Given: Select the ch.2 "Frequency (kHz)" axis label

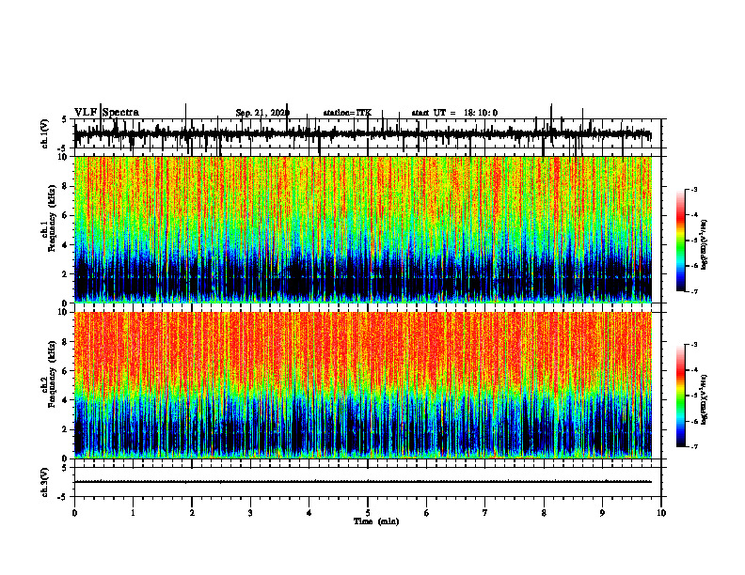Looking at the screenshot, I should [50, 375].
